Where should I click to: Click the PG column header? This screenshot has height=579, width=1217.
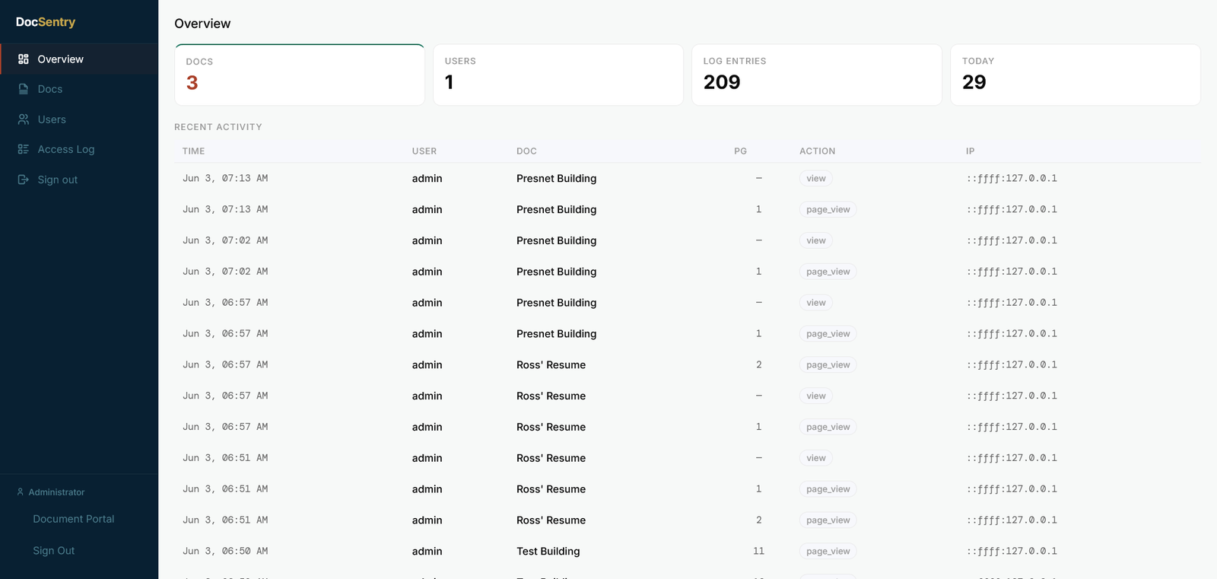tap(740, 151)
